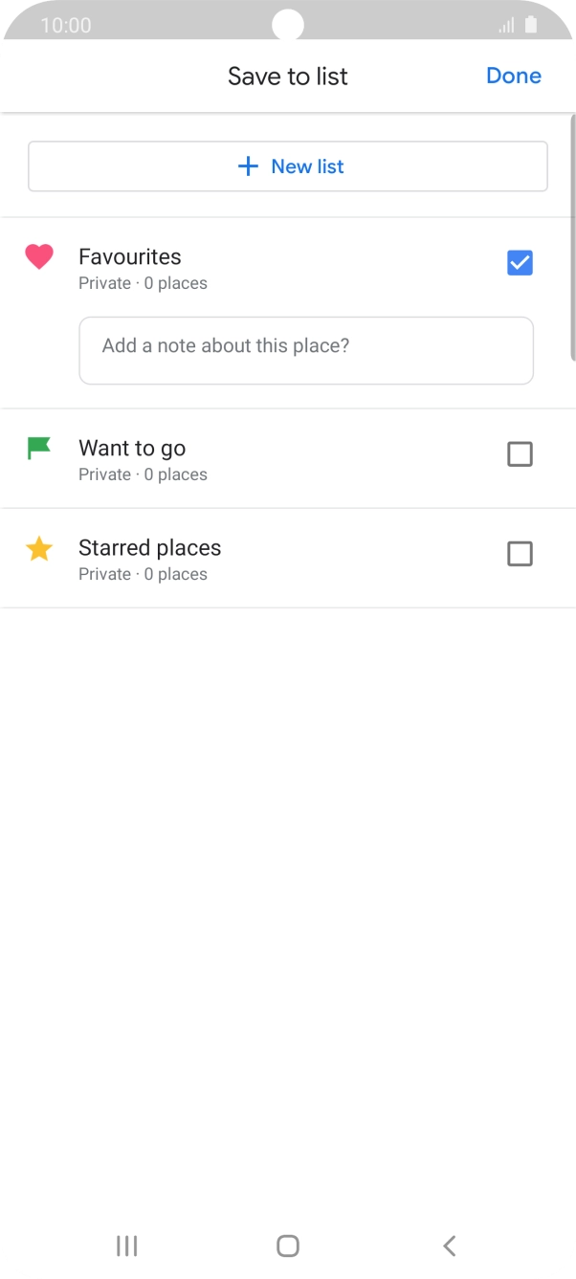The image size is (576, 1279).
Task: Focus the Add a note field
Action: coord(306,350)
